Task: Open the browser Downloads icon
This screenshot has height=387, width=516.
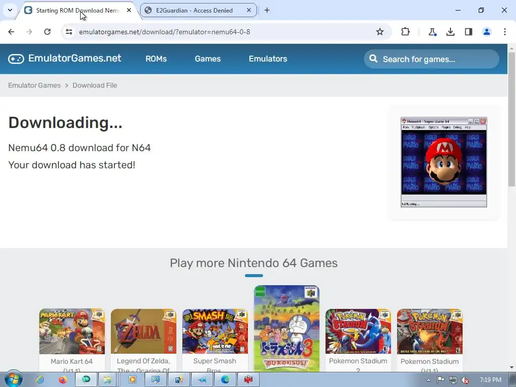Action: click(x=450, y=32)
